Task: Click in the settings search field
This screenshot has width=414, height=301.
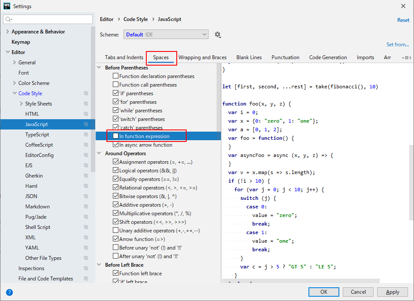Action: 48,19
